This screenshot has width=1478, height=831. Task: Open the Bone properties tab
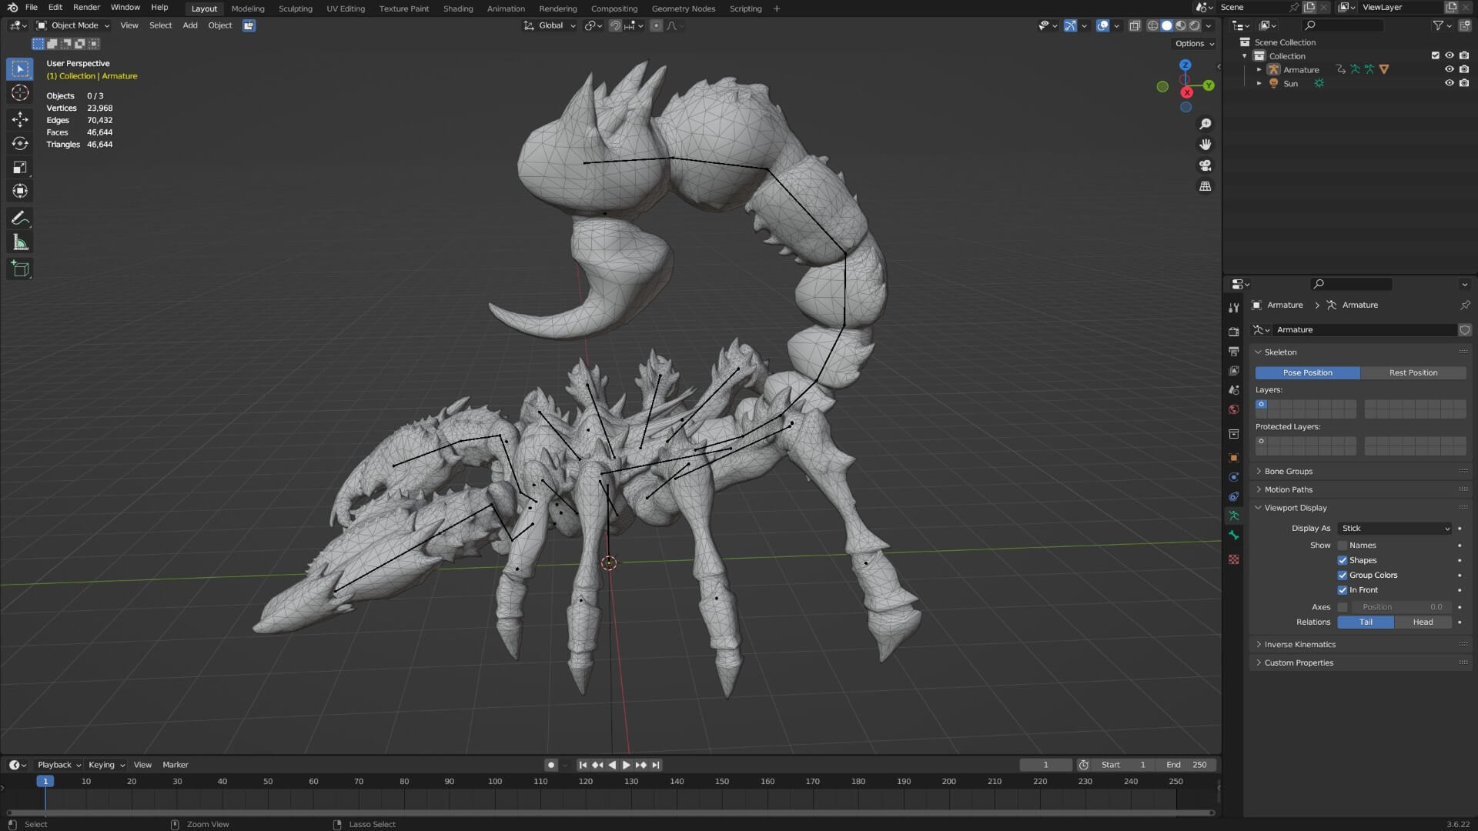coord(1234,536)
